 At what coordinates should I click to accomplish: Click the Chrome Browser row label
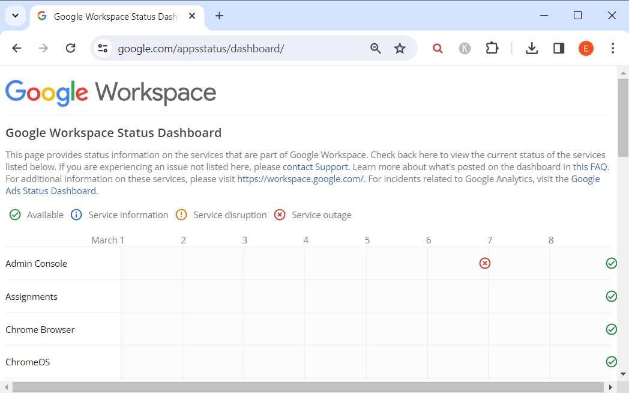point(40,329)
